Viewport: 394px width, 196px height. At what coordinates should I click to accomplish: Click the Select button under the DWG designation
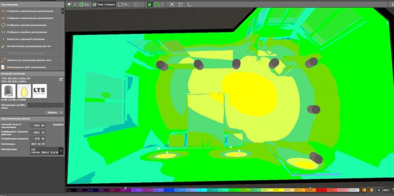point(54,112)
